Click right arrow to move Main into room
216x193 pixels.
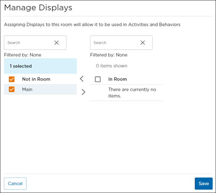pyautogui.click(x=84, y=92)
